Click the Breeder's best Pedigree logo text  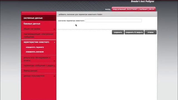coord(143,1)
